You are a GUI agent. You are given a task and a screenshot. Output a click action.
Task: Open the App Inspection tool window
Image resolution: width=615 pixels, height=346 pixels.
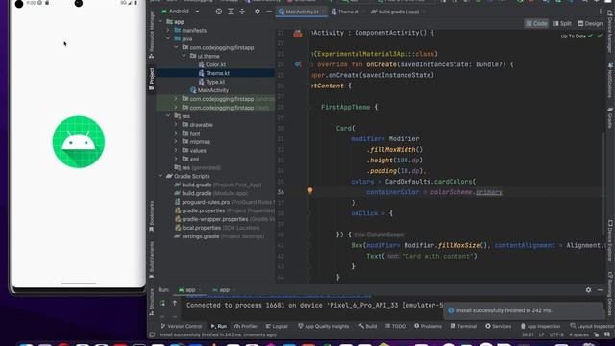point(540,326)
